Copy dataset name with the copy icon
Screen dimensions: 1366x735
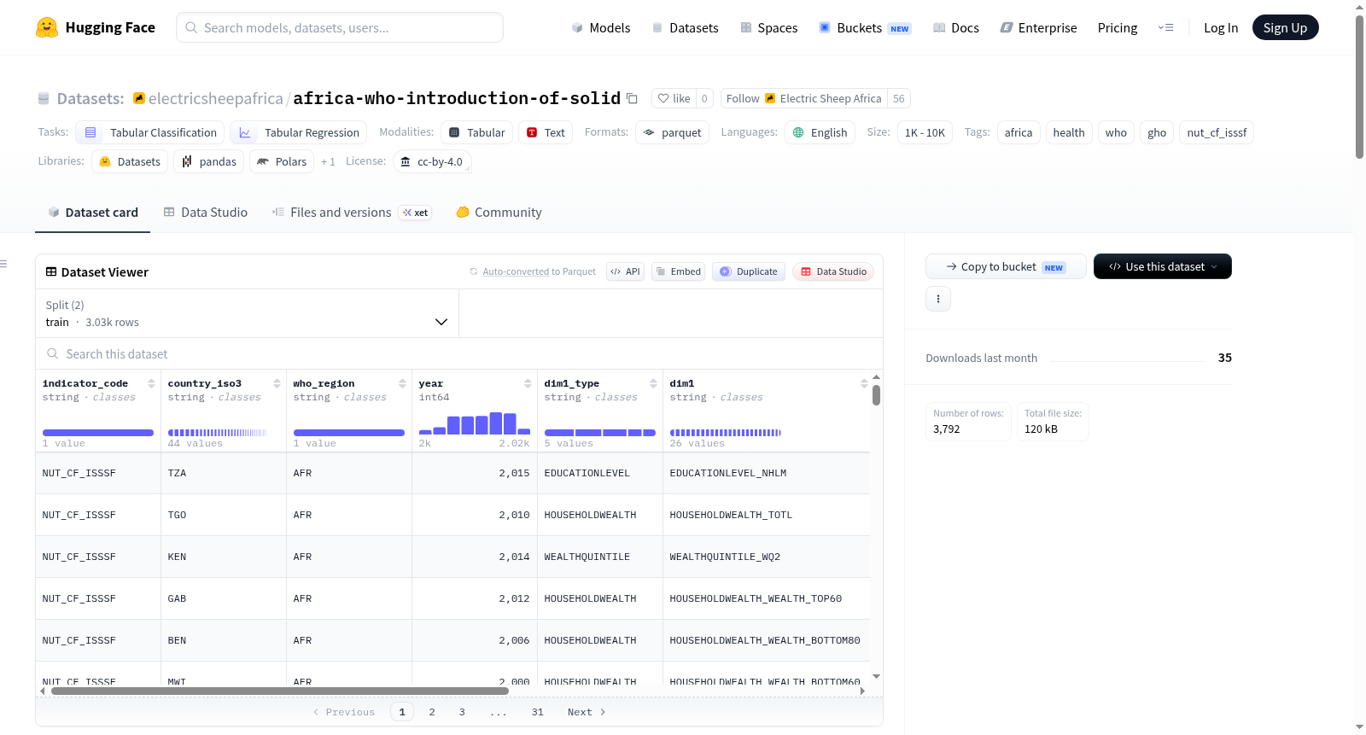click(x=632, y=98)
